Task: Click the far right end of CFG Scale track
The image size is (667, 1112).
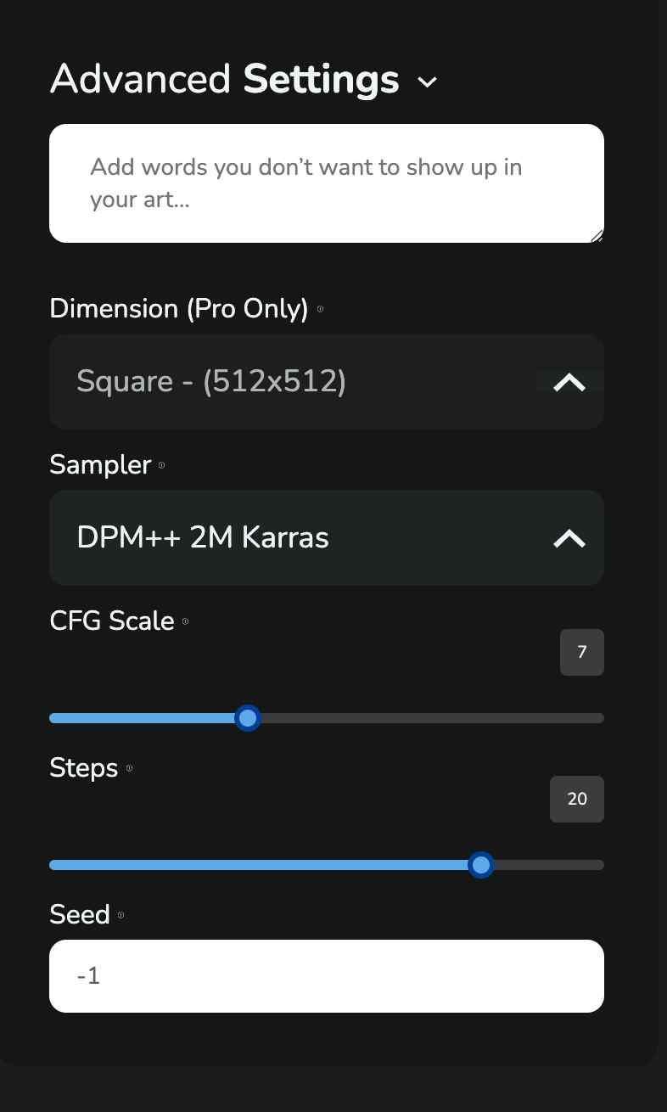Action: click(597, 719)
